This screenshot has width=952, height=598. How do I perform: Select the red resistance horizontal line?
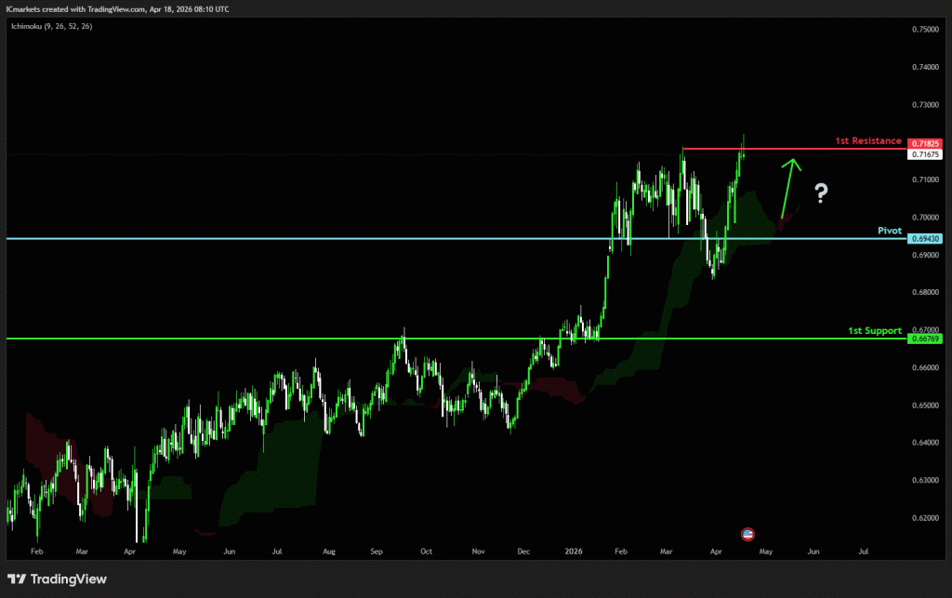[x=790, y=149]
